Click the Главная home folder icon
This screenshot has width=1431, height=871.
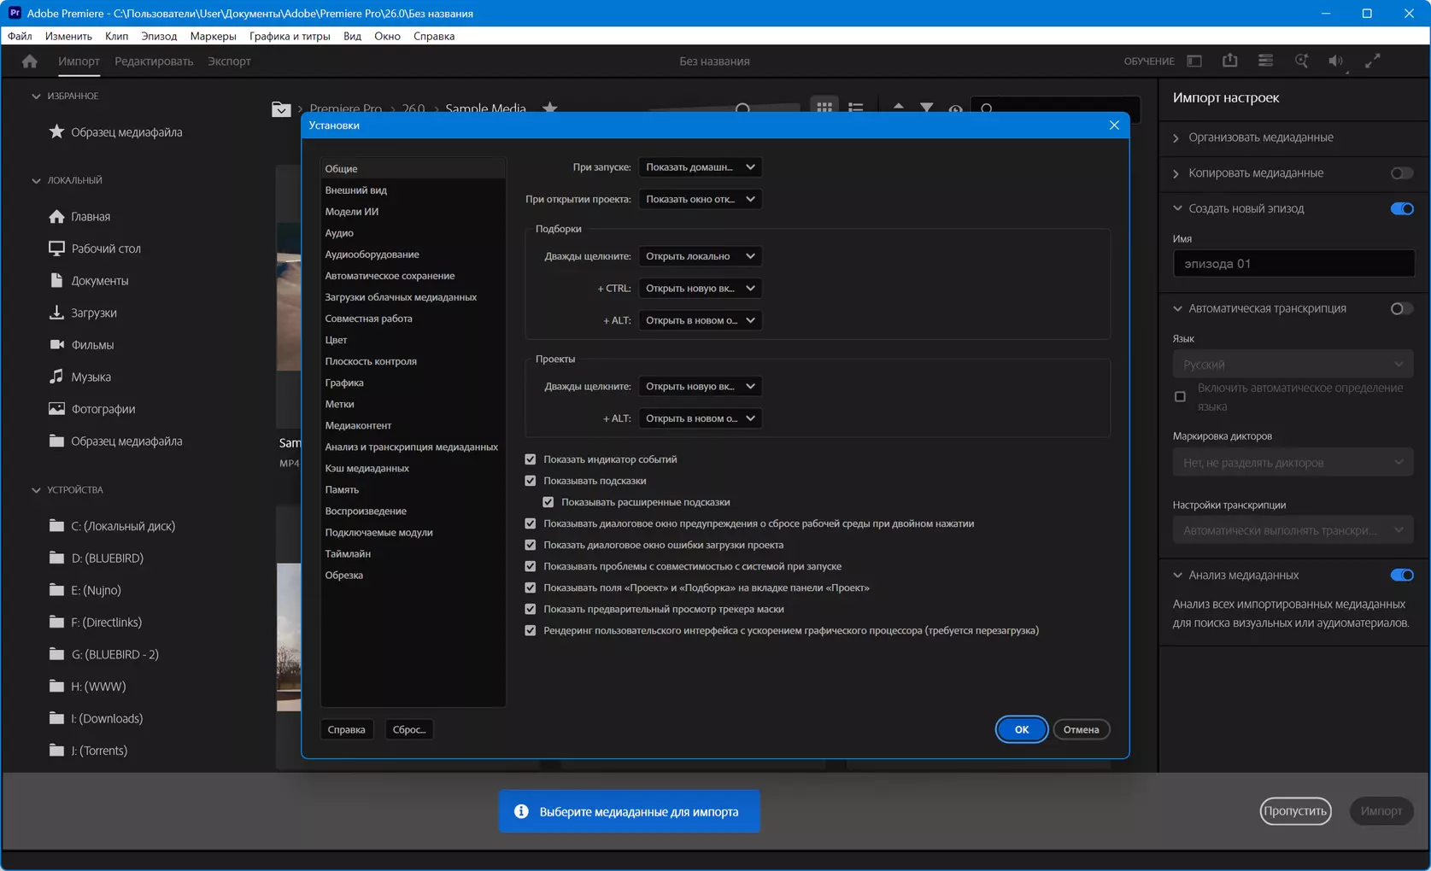coord(56,217)
